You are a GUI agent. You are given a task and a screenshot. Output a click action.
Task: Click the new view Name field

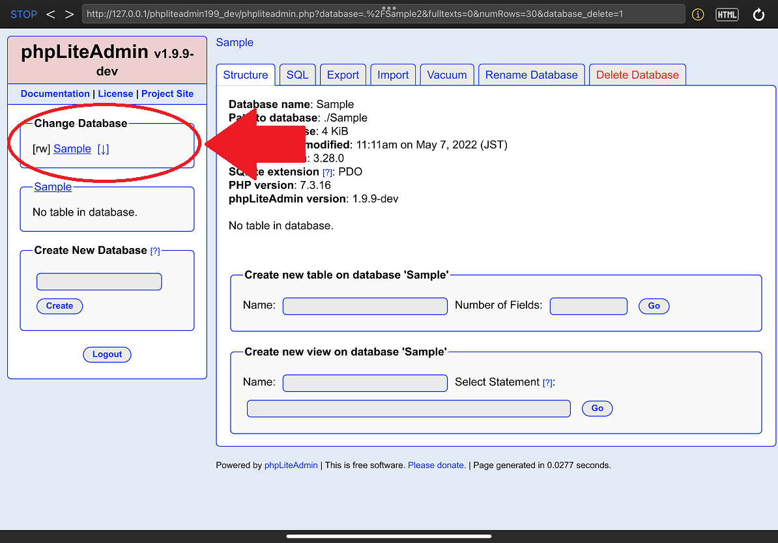click(x=365, y=383)
